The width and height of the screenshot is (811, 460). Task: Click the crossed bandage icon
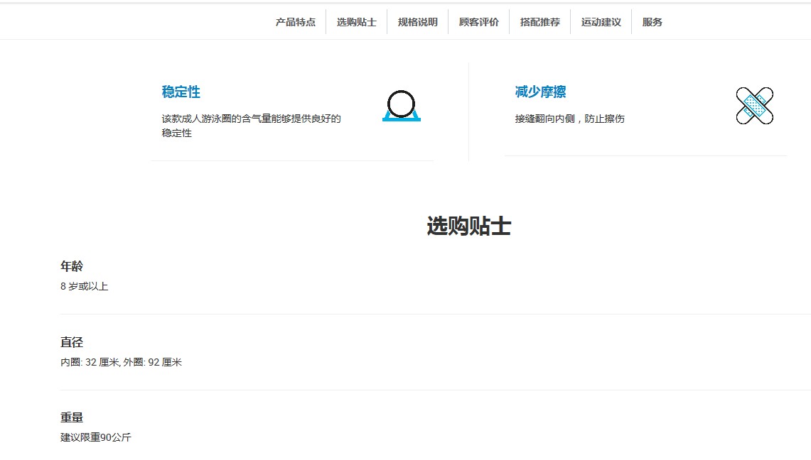(x=755, y=106)
